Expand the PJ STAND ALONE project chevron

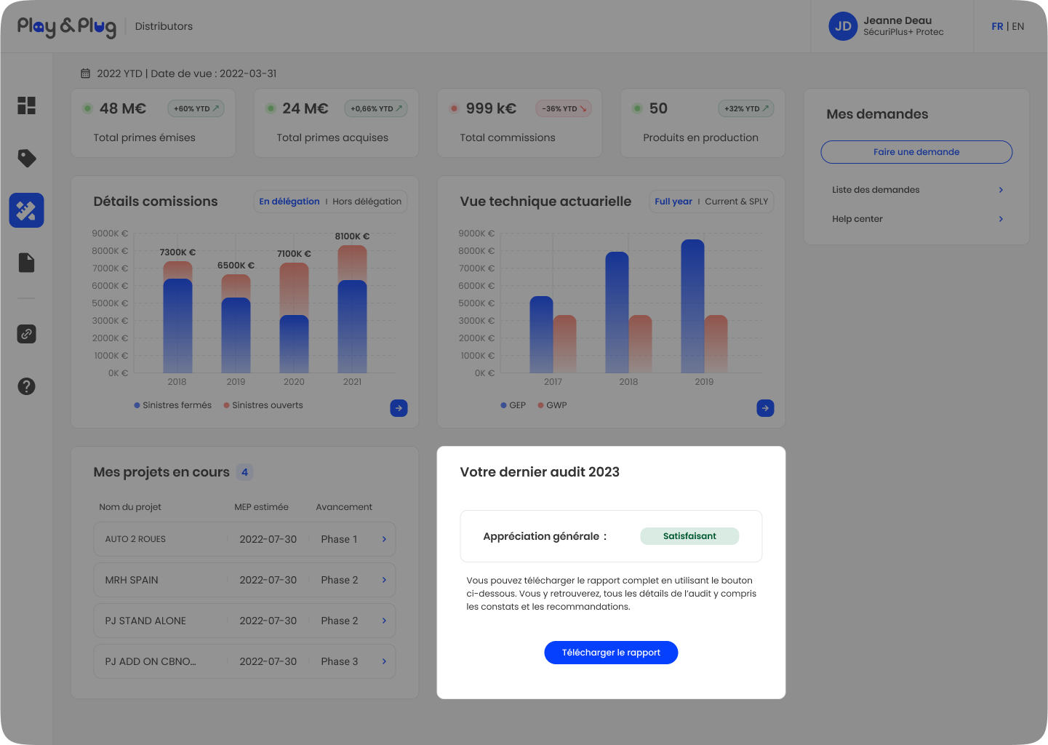pyautogui.click(x=384, y=621)
